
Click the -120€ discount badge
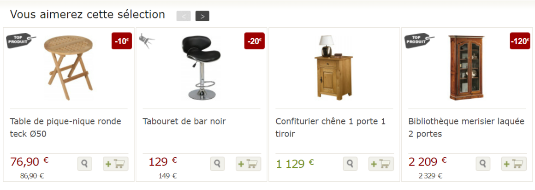[520, 41]
